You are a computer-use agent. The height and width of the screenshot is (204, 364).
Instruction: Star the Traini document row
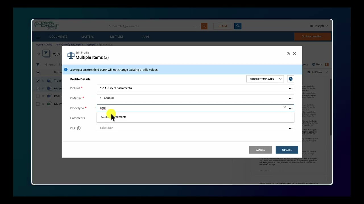(x=44, y=81)
